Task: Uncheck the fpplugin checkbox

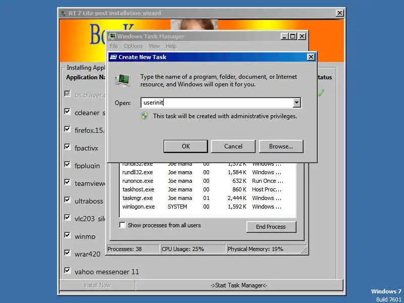Action: point(67,164)
